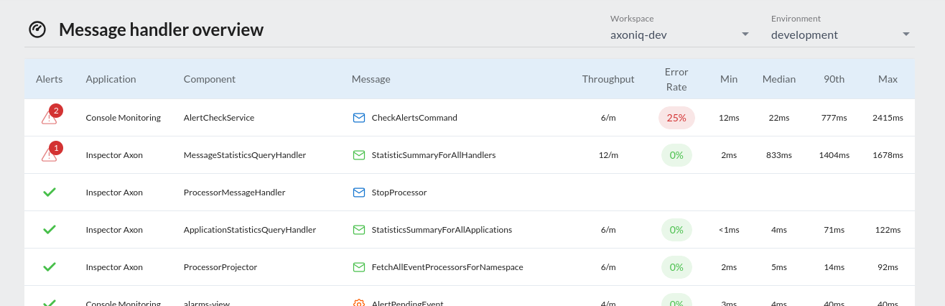The image size is (945, 306).
Task: Sort by the Alerts column header
Action: coord(50,79)
